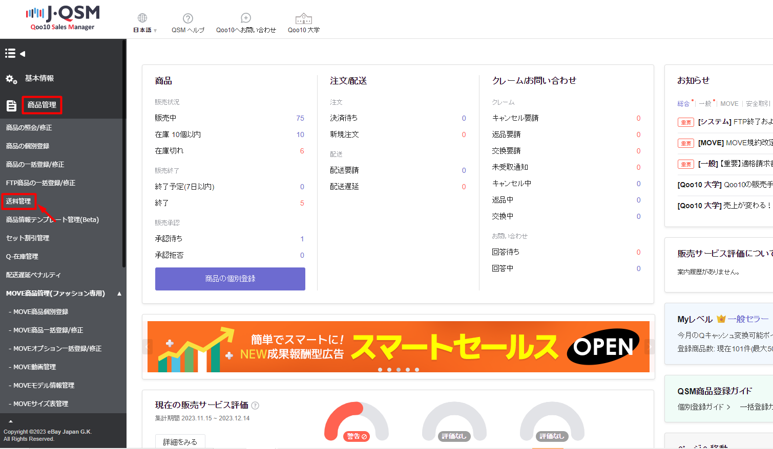Viewport: 773px width, 449px height.
Task: Open [Qoo10 大学] 売上が変わる notice
Action: click(725, 206)
